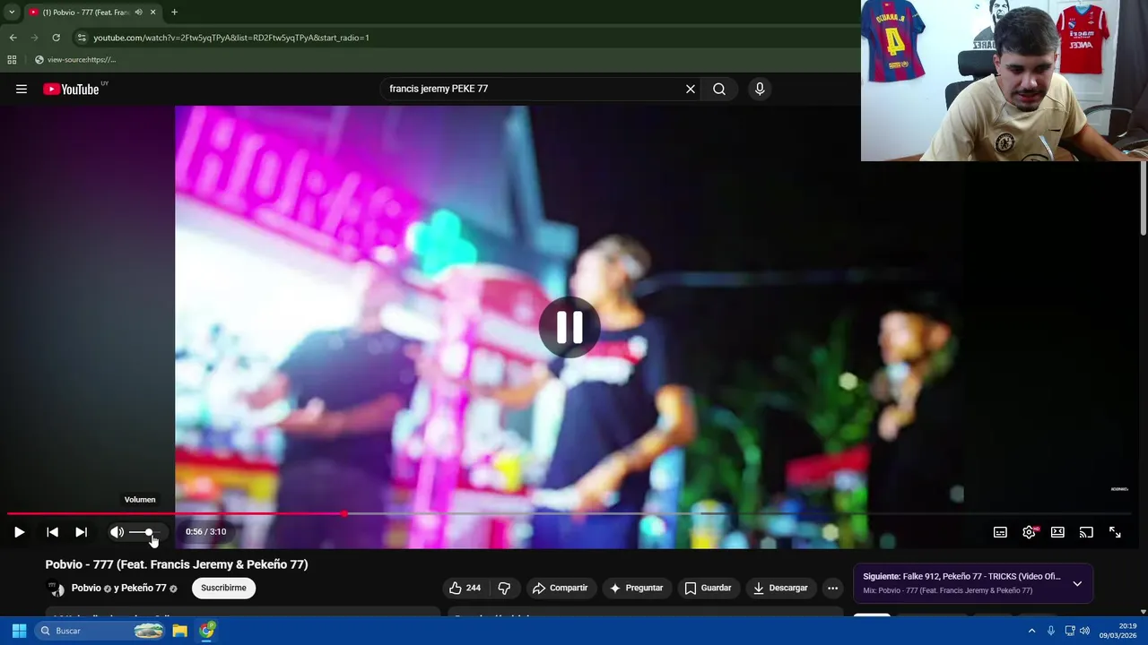Seek using the red progress bar scrubber

coord(344,514)
